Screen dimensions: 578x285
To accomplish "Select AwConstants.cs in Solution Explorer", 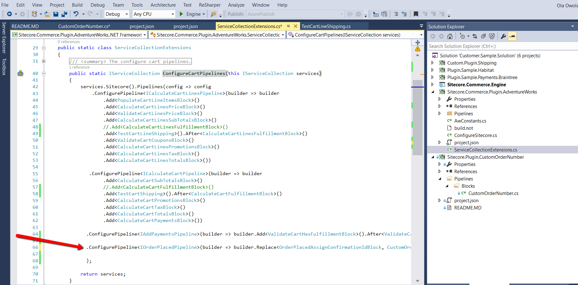I will (470, 121).
